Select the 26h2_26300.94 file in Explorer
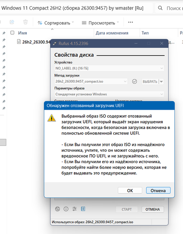This screenshot has width=183, height=234. pyautogui.click(x=36, y=42)
